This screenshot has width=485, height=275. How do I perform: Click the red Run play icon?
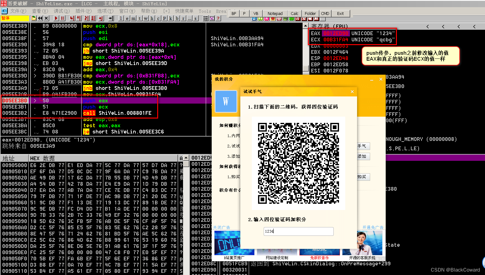pyautogui.click(x=56, y=18)
